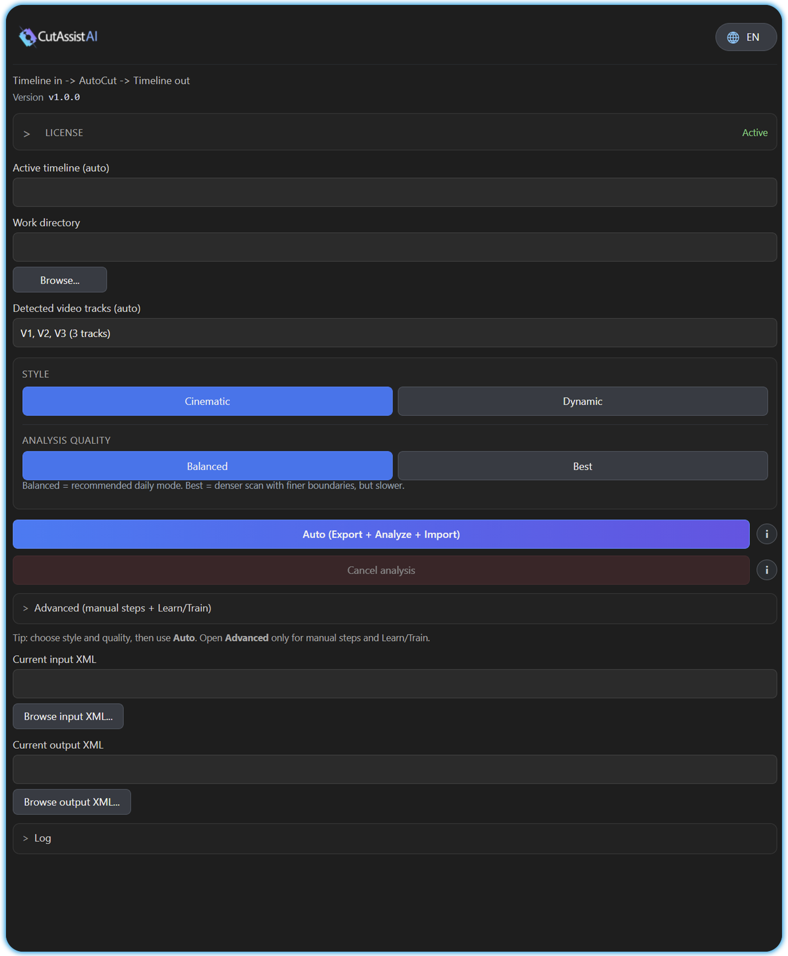Click Browse input XML... button
Viewport: 788px width, 956px height.
coord(68,716)
